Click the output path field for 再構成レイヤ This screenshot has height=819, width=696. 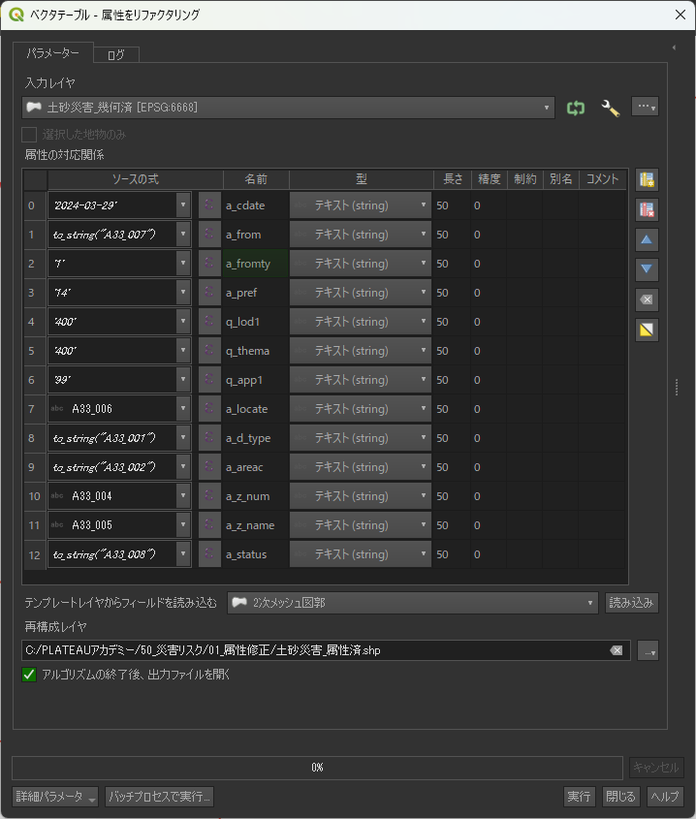click(x=326, y=650)
